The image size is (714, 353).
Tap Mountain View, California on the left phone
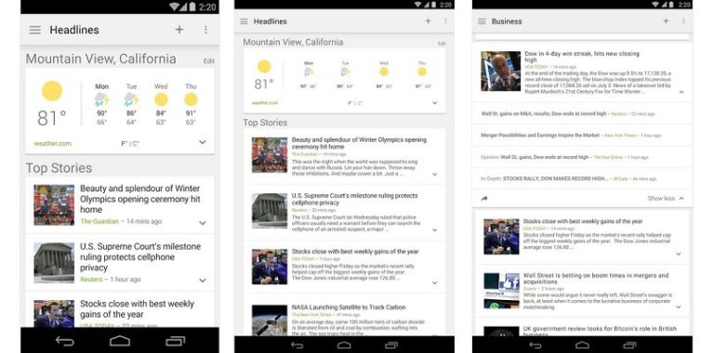click(x=100, y=59)
